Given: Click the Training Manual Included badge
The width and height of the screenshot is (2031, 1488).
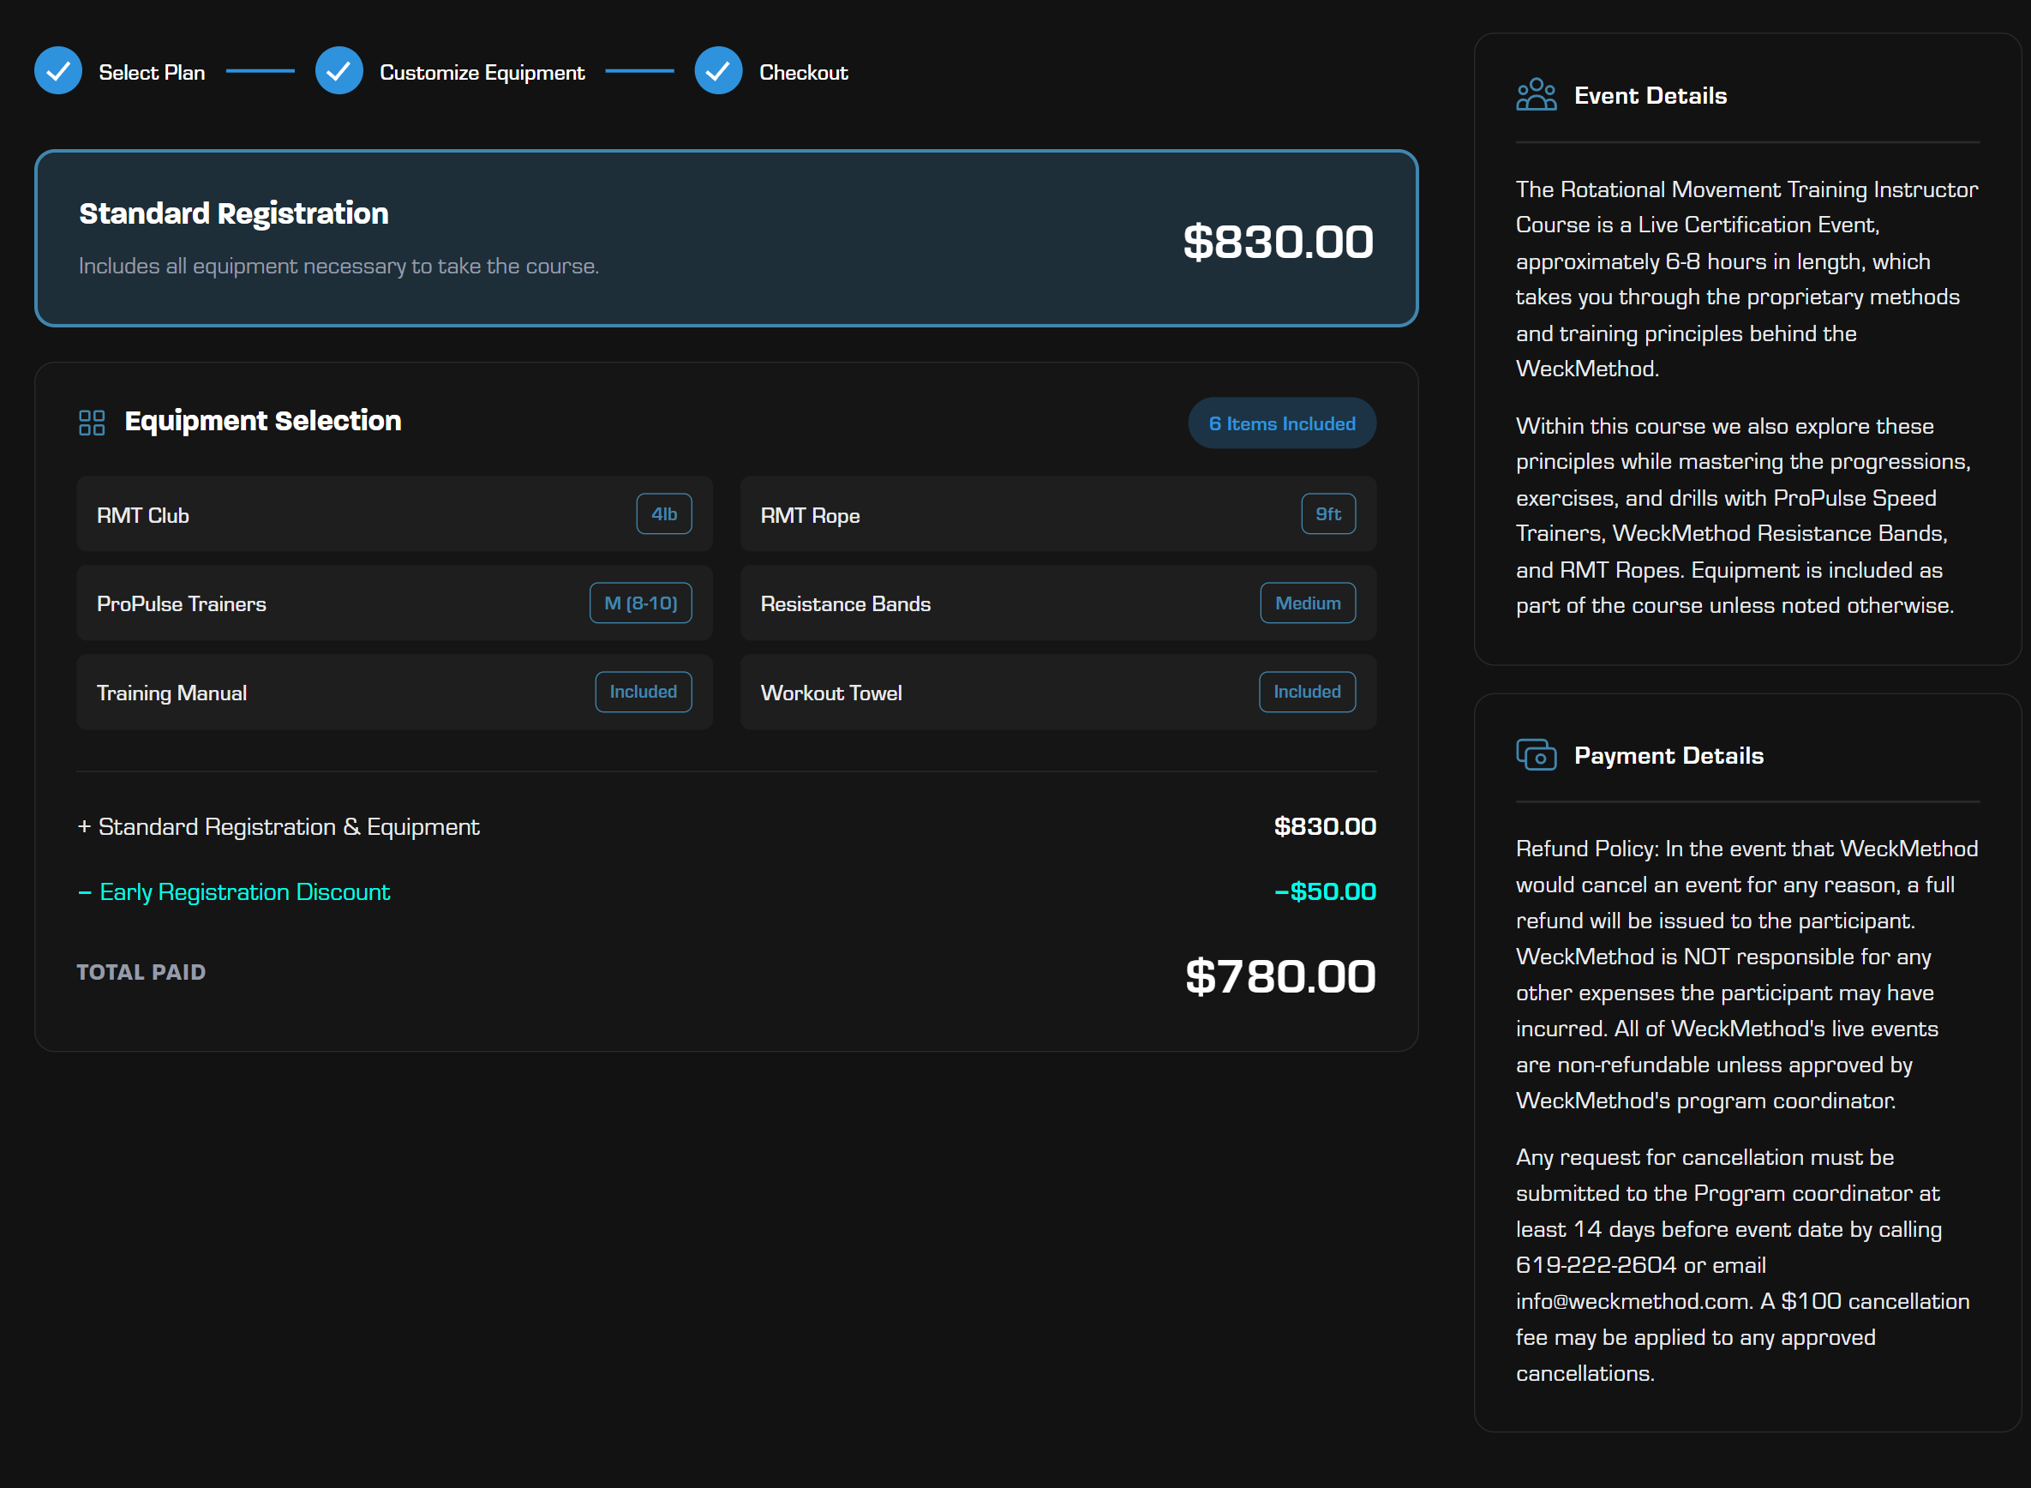Looking at the screenshot, I should (643, 692).
